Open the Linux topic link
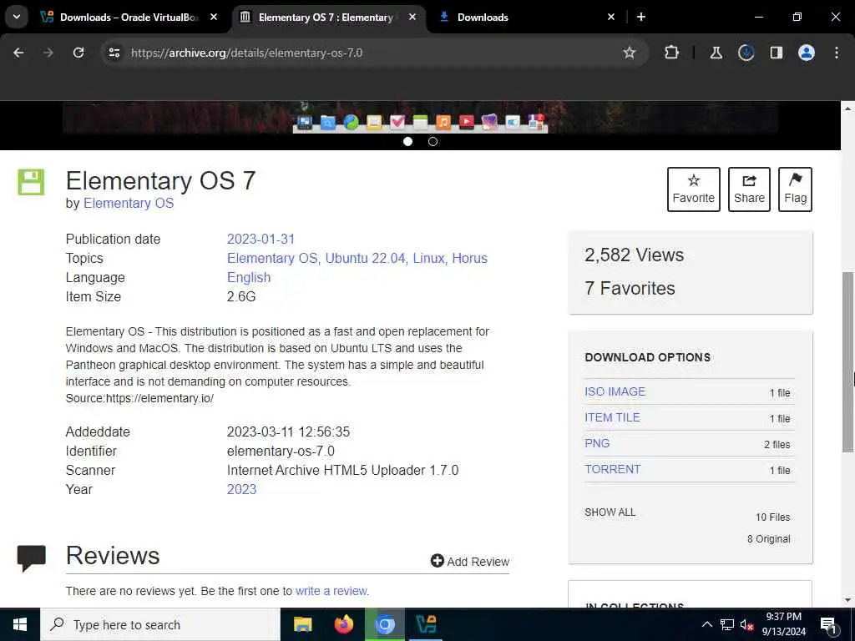Viewport: 855px width, 641px height. 428,259
